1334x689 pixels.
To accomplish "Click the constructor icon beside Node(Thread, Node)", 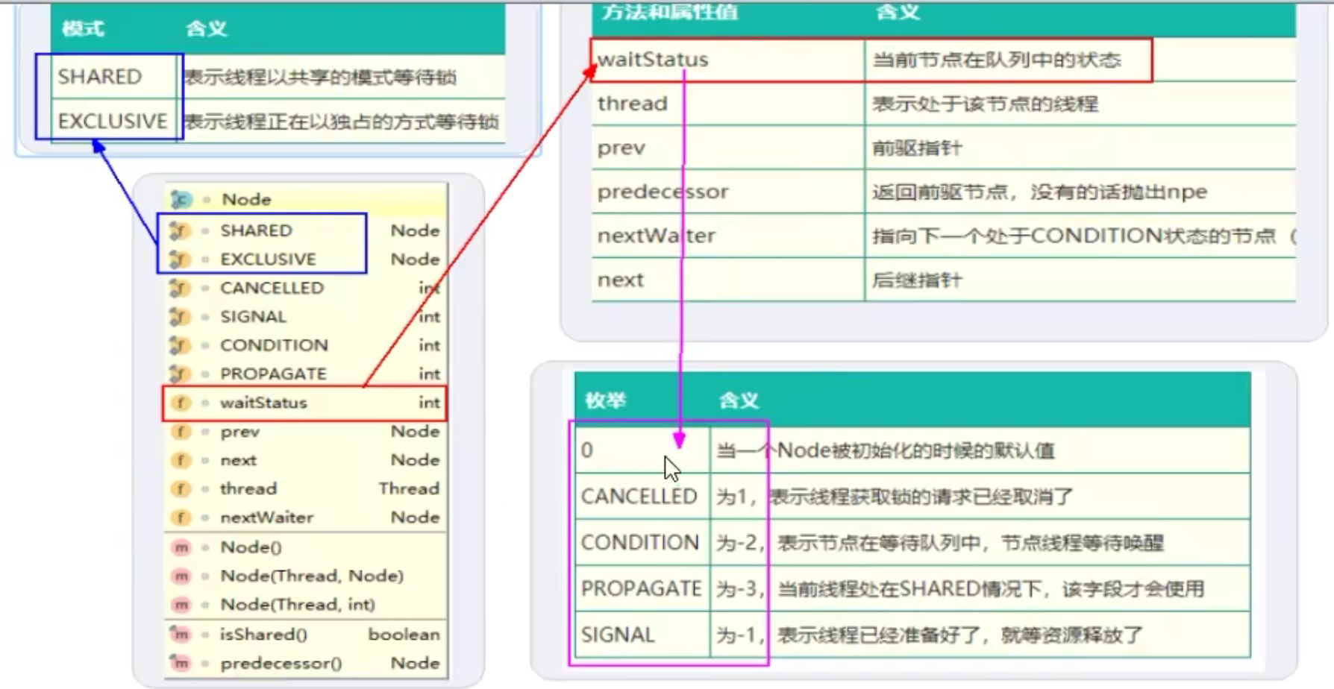I will (x=181, y=576).
